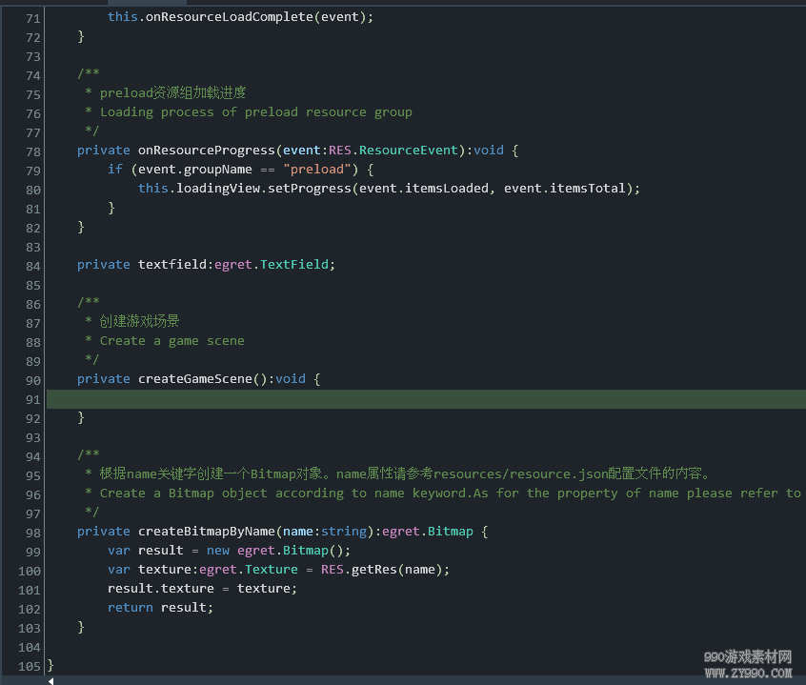Image resolution: width=806 pixels, height=685 pixels.
Task: Click 'new' keyword on line 99
Action: point(218,551)
